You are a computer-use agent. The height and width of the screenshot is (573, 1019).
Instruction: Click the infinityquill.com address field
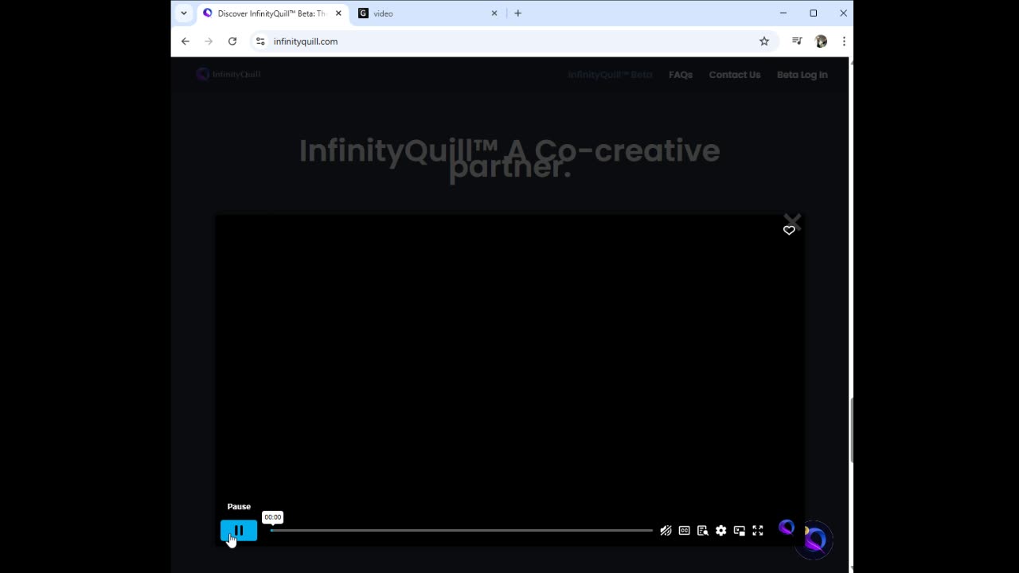coord(509,41)
